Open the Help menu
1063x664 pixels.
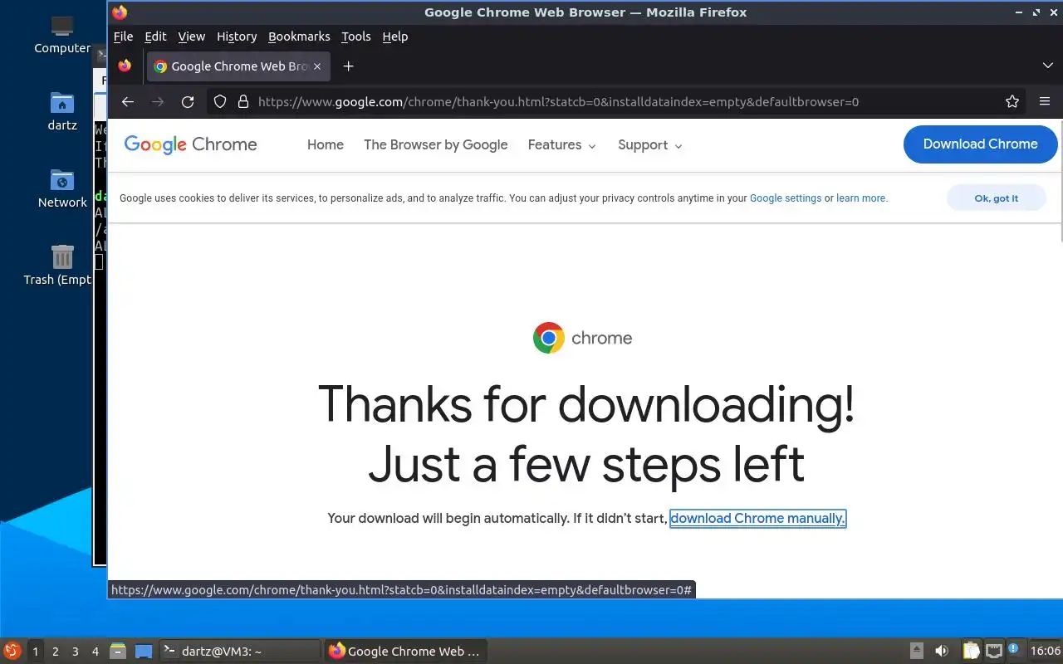[395, 37]
